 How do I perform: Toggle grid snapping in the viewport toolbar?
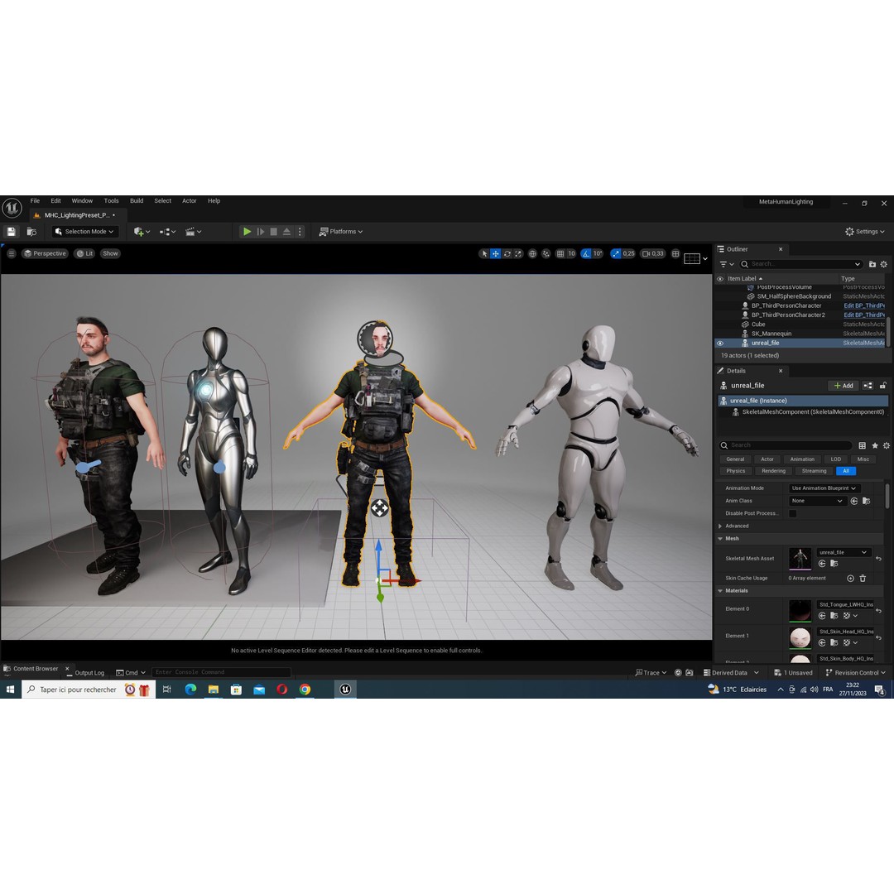tap(560, 254)
